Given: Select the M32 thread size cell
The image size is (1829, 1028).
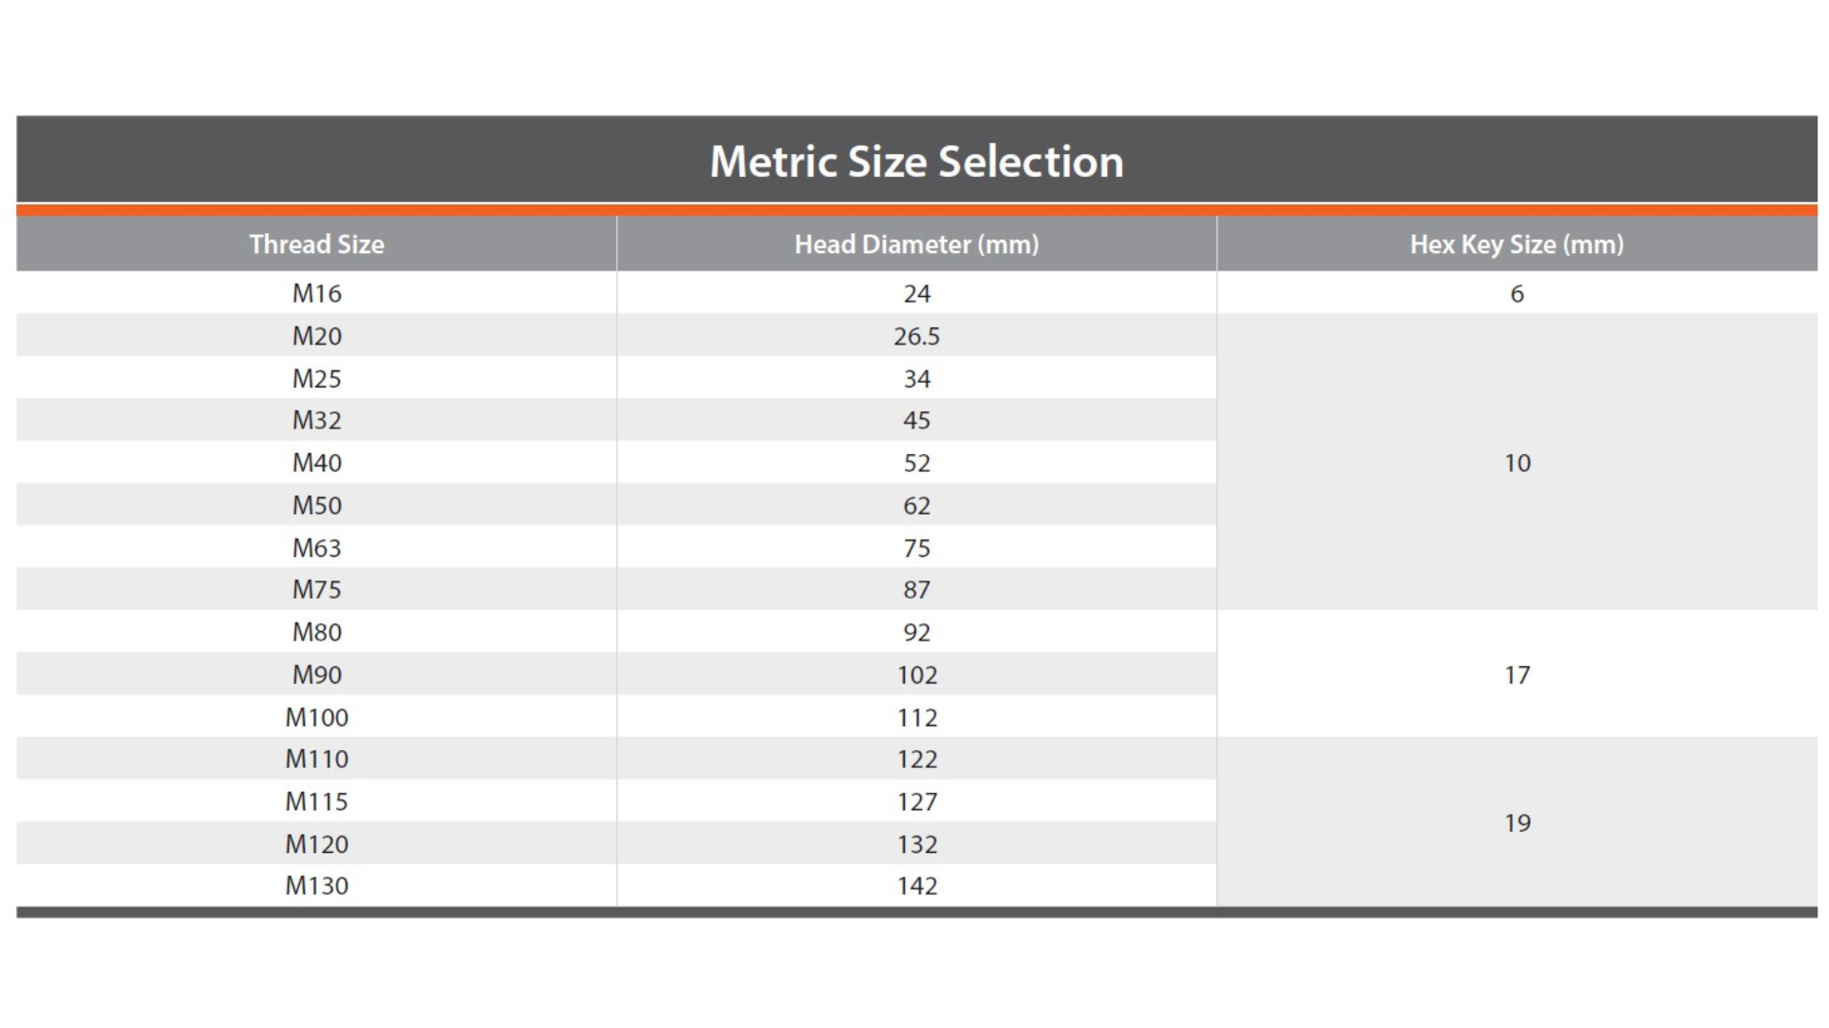Looking at the screenshot, I should point(316,420).
